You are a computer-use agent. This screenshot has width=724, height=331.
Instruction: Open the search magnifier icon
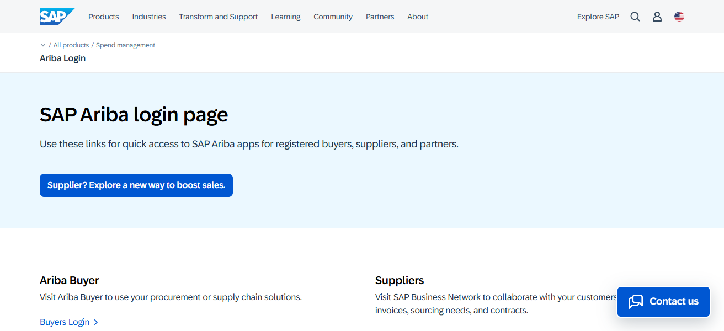click(x=635, y=17)
